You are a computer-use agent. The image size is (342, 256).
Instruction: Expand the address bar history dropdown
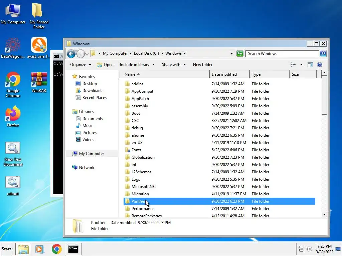pos(231,54)
